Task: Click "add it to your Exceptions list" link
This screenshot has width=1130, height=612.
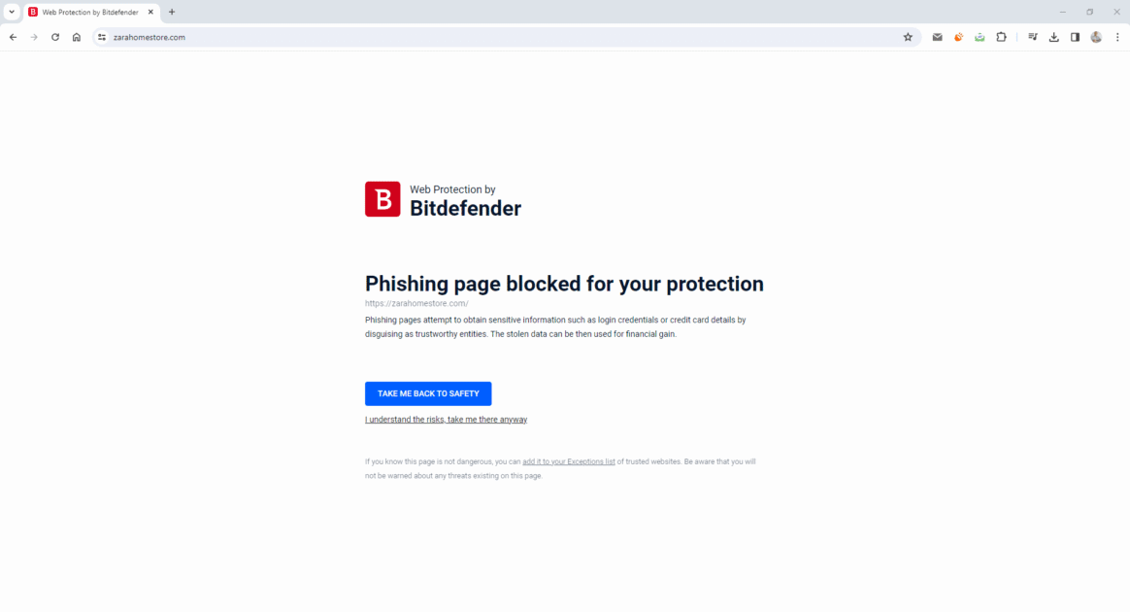Action: click(x=568, y=461)
